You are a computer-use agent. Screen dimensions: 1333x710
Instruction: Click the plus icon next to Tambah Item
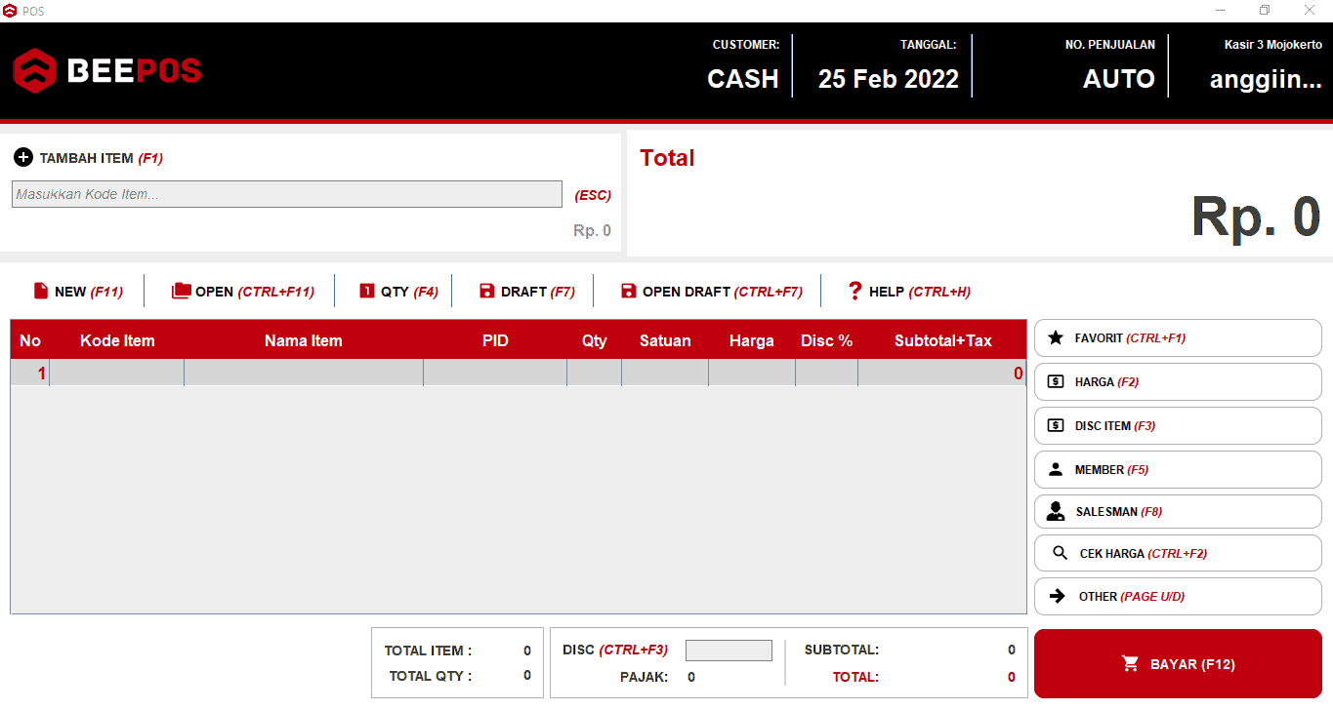point(23,158)
